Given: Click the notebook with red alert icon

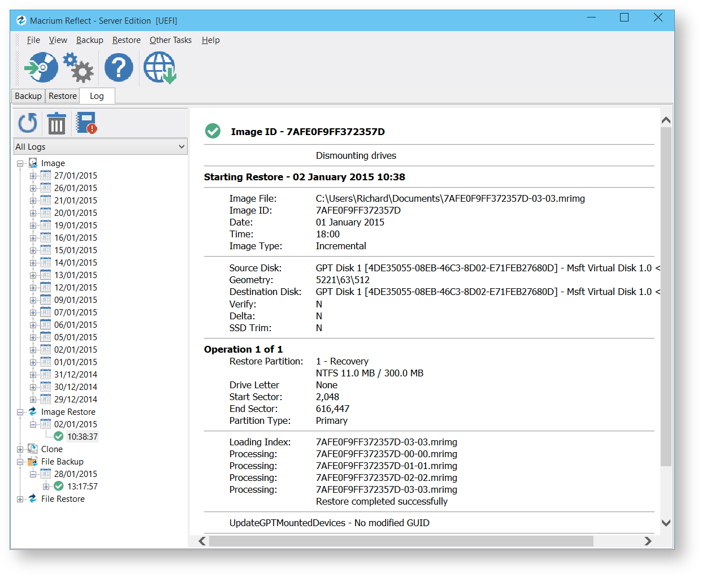Looking at the screenshot, I should pos(86,123).
